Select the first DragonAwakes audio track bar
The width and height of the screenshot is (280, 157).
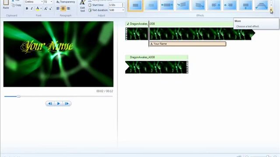coord(179,24)
